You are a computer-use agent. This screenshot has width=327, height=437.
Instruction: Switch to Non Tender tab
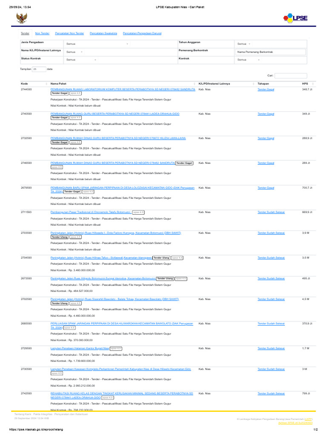coord(42,33)
